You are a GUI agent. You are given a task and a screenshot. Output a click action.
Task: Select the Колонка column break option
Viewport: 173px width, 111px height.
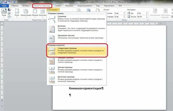point(77,29)
